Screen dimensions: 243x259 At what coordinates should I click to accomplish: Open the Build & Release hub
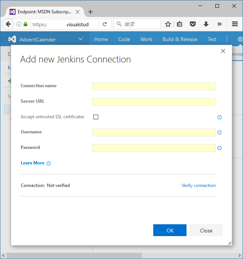[x=180, y=39]
